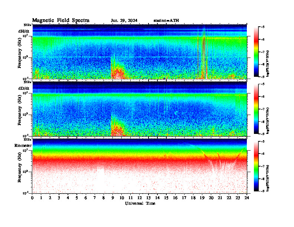Image resolution: width=294 pixels, height=227 pixels.
Task: Click the Universal Time axis label
Action: [140, 203]
